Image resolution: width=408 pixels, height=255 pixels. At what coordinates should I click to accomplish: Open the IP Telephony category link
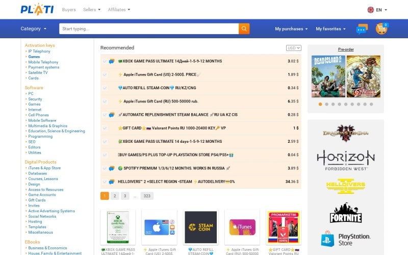[39, 52]
